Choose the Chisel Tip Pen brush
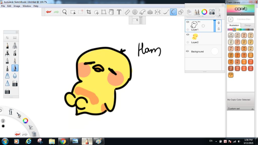Viewport: 258px width, 145px height. (15, 53)
